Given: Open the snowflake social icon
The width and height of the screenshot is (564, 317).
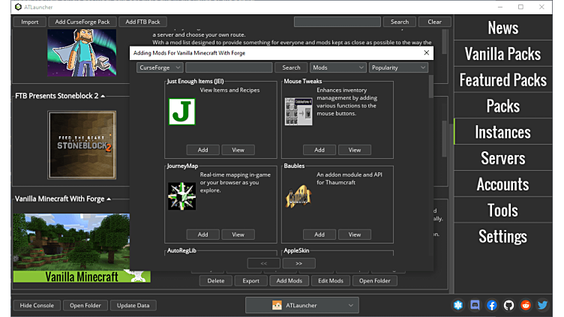Looking at the screenshot, I should [458, 305].
